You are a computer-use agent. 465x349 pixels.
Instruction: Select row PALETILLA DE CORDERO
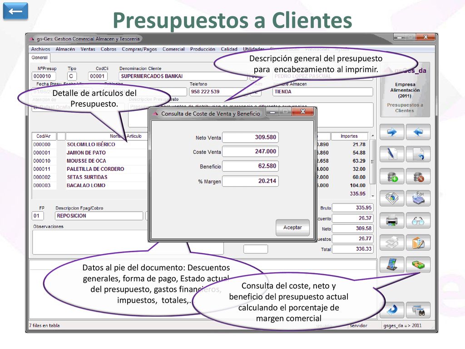(x=95, y=169)
